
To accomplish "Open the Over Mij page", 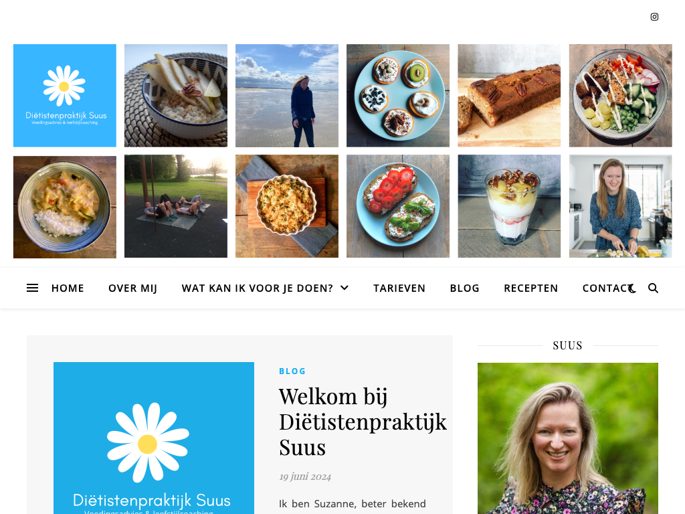I will (x=133, y=288).
